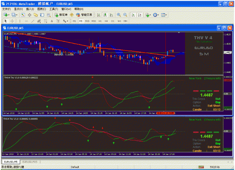Open the 窗口(W) Window menu
Image resolution: width=235 pixels, height=170 pixels.
tap(66, 9)
